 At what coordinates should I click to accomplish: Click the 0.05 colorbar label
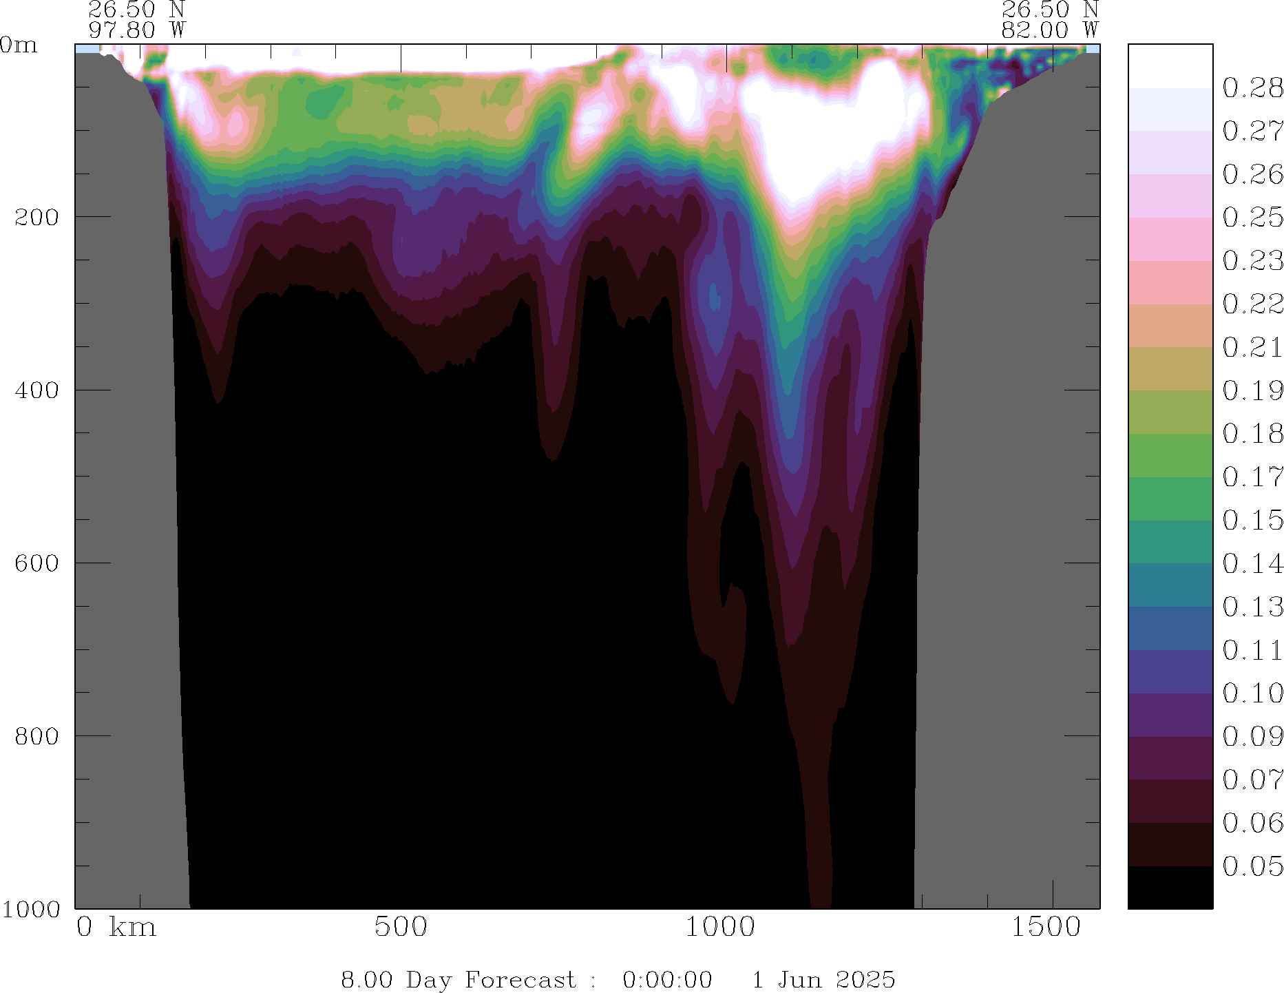pyautogui.click(x=1252, y=866)
